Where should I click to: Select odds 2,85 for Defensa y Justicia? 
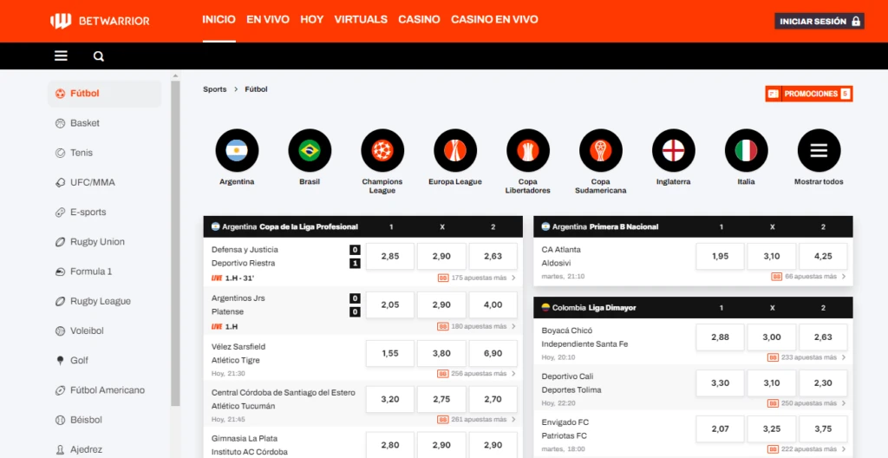tap(390, 256)
